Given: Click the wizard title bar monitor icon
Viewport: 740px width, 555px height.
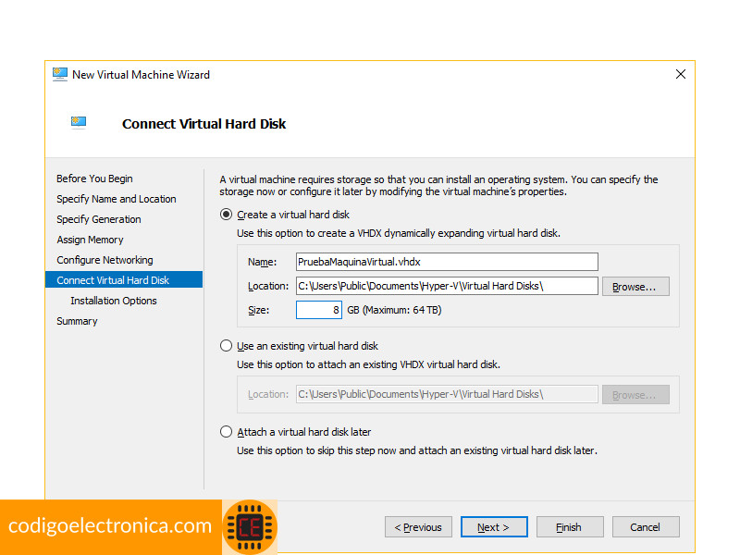Looking at the screenshot, I should pos(60,75).
